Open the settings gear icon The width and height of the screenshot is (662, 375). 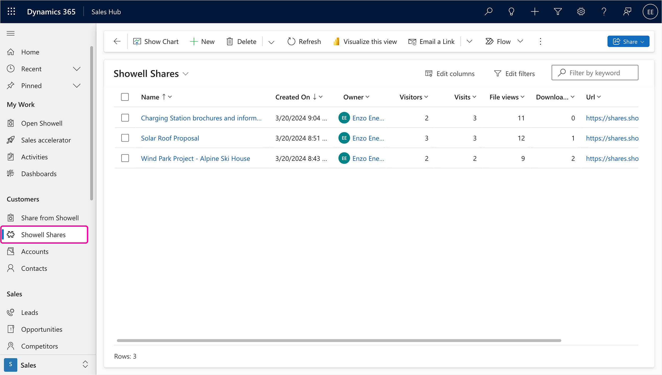[x=581, y=12]
